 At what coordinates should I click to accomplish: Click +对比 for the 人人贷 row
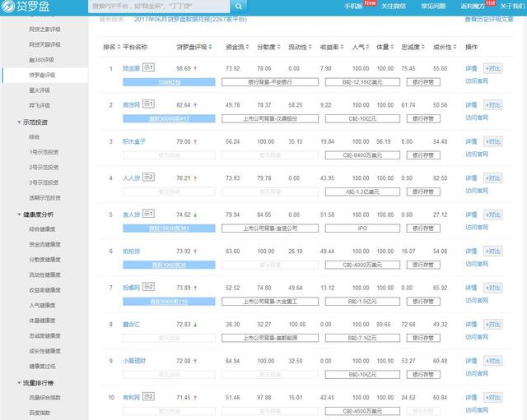pyautogui.click(x=492, y=178)
